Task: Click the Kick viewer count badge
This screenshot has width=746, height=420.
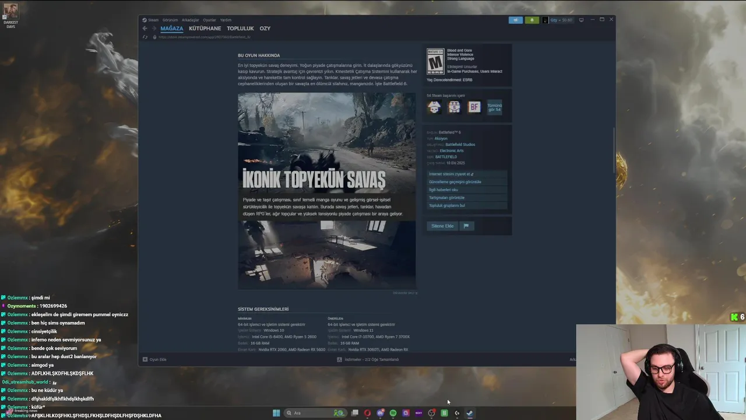Action: (x=737, y=317)
